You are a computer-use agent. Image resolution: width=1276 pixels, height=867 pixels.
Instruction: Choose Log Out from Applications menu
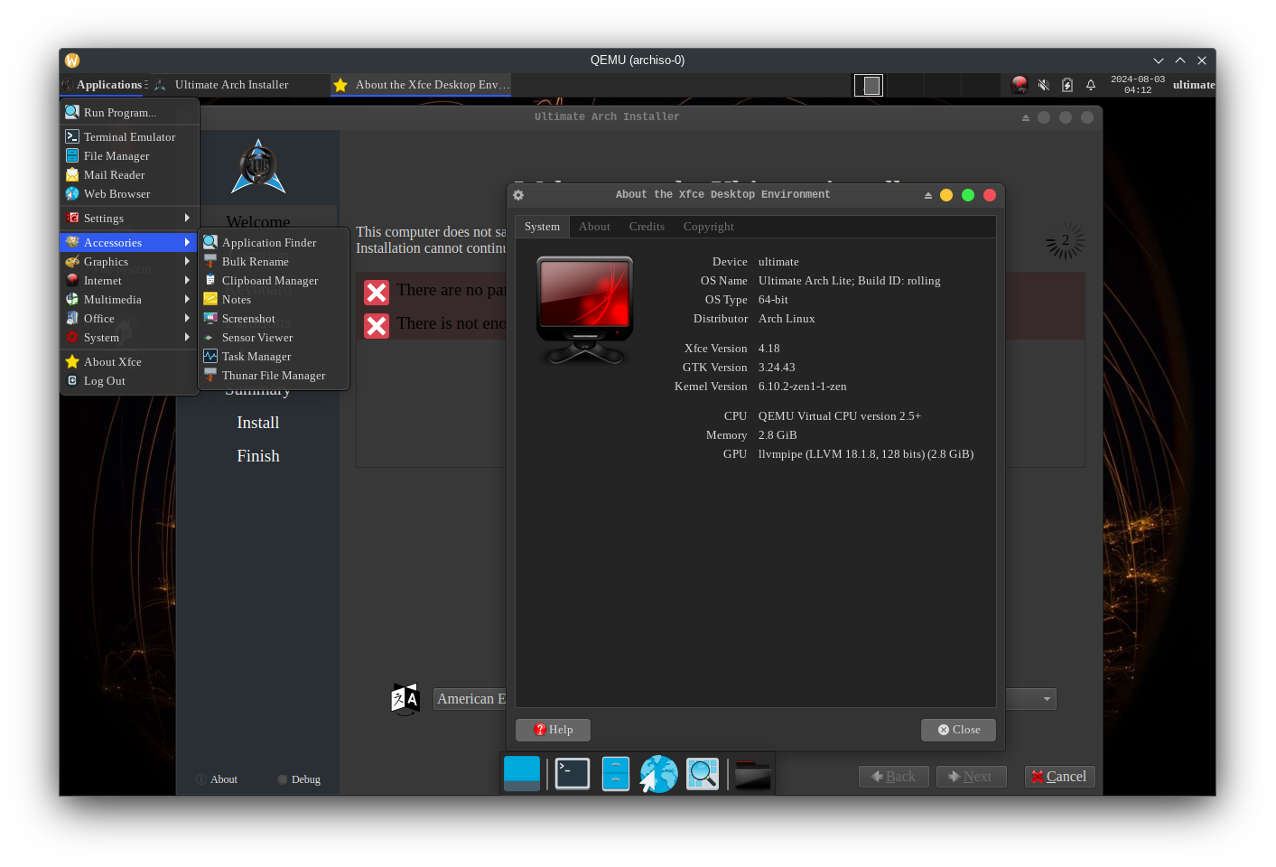129,380
